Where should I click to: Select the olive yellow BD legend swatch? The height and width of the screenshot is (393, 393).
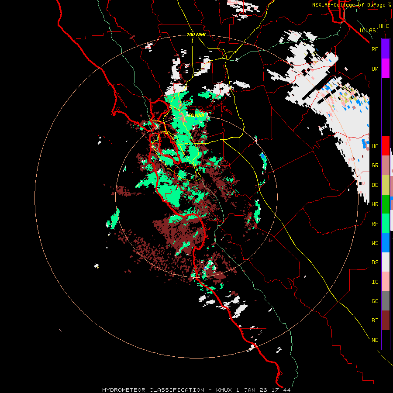tap(386, 185)
